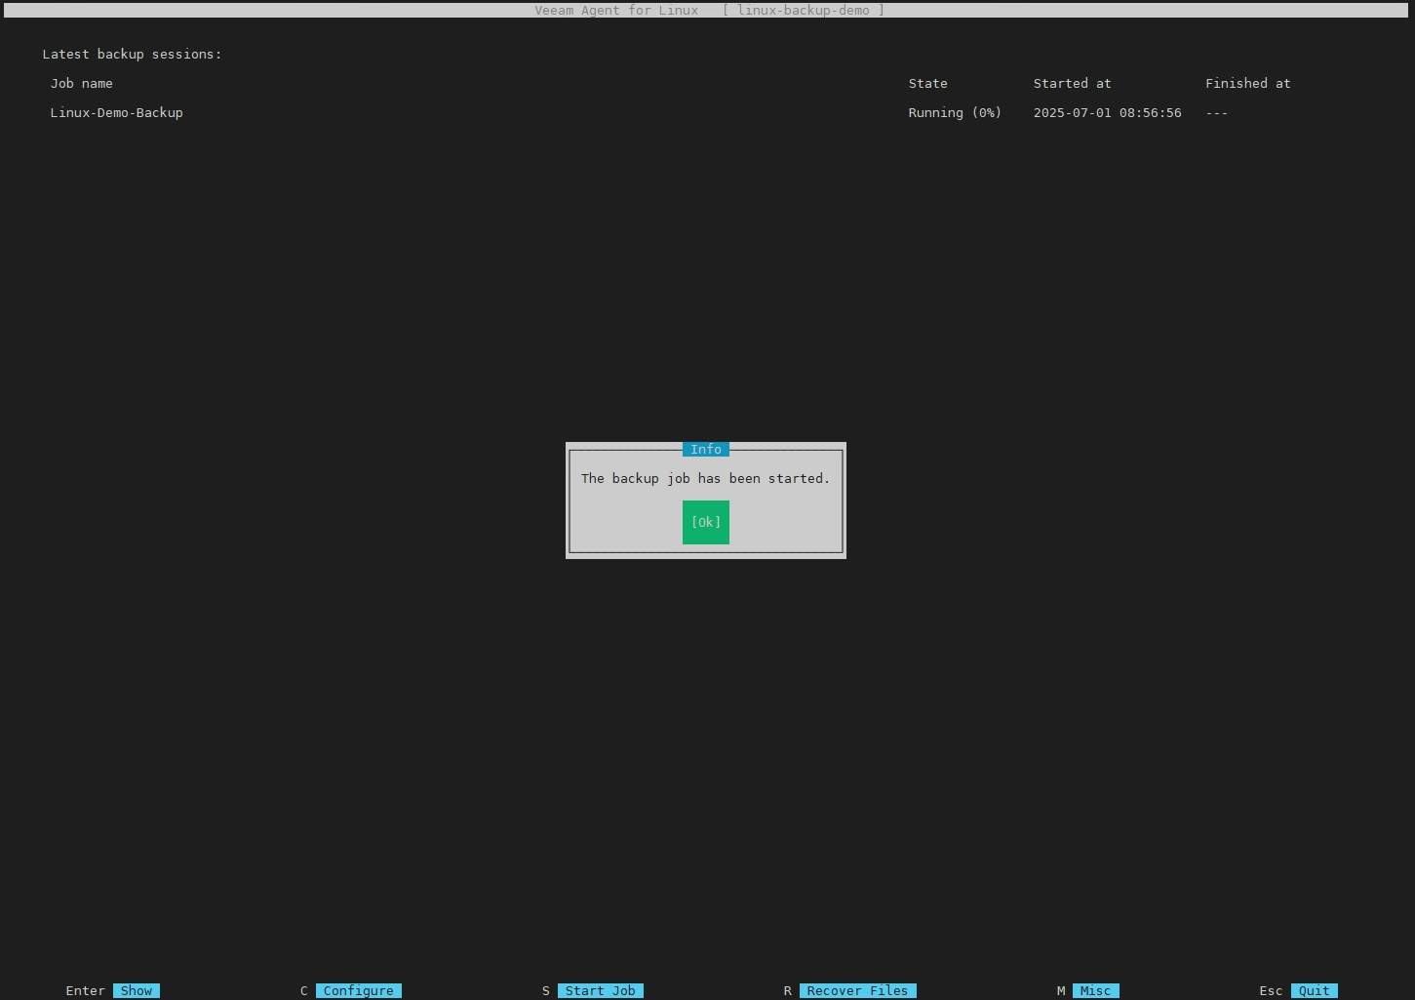This screenshot has height=1000, width=1415.
Task: Click Quit in the bottom bar
Action: pos(1314,990)
